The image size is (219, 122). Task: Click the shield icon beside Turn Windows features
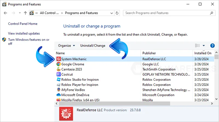(4, 40)
